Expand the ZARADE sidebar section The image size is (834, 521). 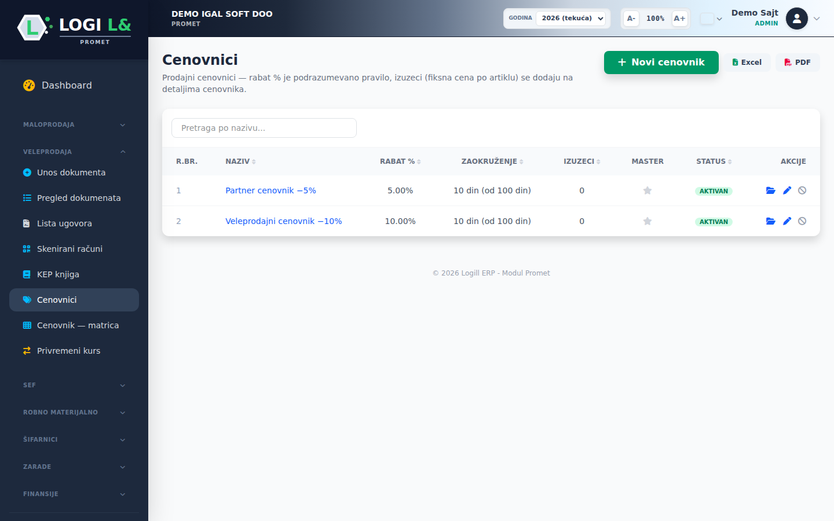74,467
